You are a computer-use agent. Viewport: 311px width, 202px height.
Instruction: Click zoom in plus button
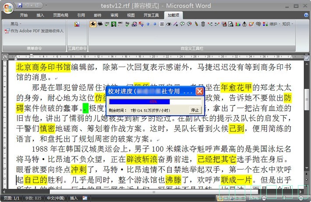click(301, 198)
